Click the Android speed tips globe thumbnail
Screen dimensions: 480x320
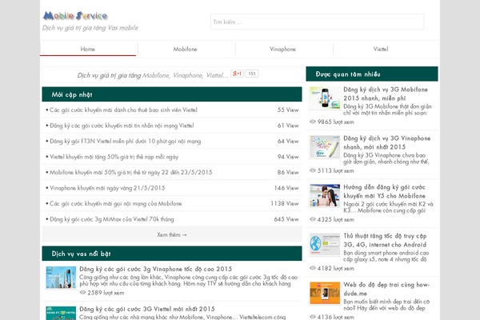tap(325, 244)
